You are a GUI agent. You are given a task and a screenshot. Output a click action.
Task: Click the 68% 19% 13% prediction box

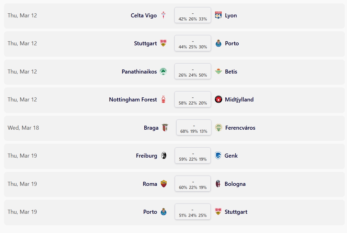point(194,128)
